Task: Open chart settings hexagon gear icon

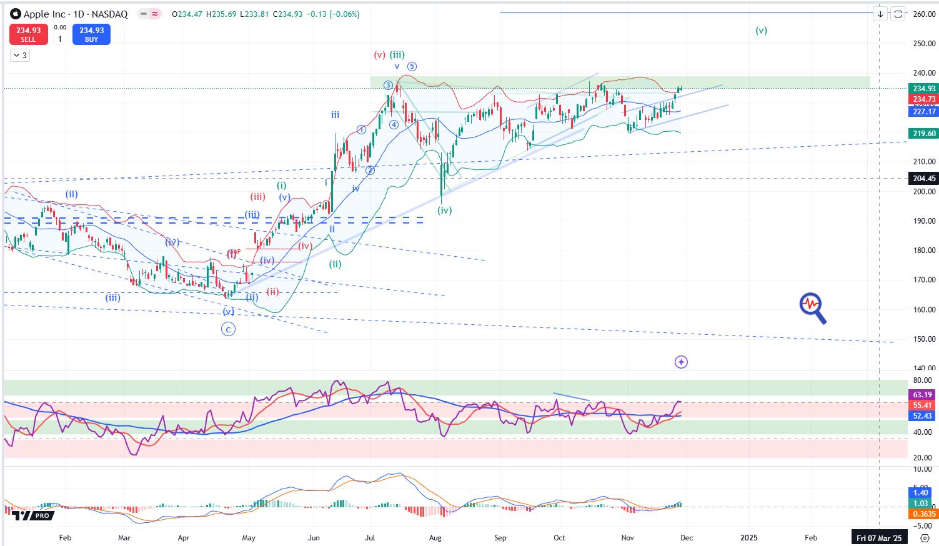Action: 925,538
